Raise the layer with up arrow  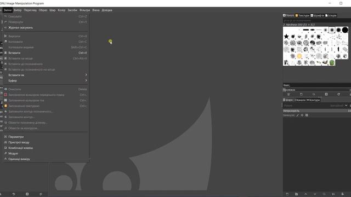pos(306,194)
